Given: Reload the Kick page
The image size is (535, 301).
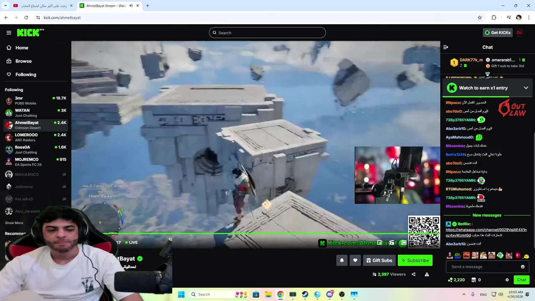Looking at the screenshot, I should coord(26,18).
